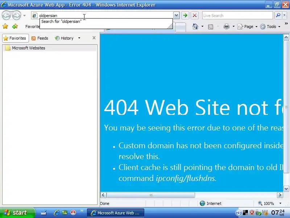
Task: Click the Safely Remove Hardware tray icon
Action: click(x=258, y=213)
